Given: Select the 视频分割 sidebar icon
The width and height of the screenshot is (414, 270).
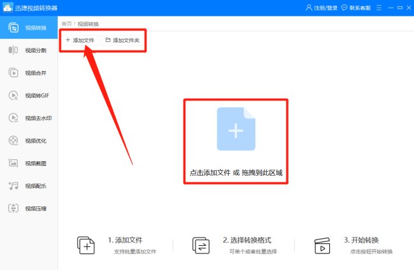Looking at the screenshot, I should tap(13, 50).
